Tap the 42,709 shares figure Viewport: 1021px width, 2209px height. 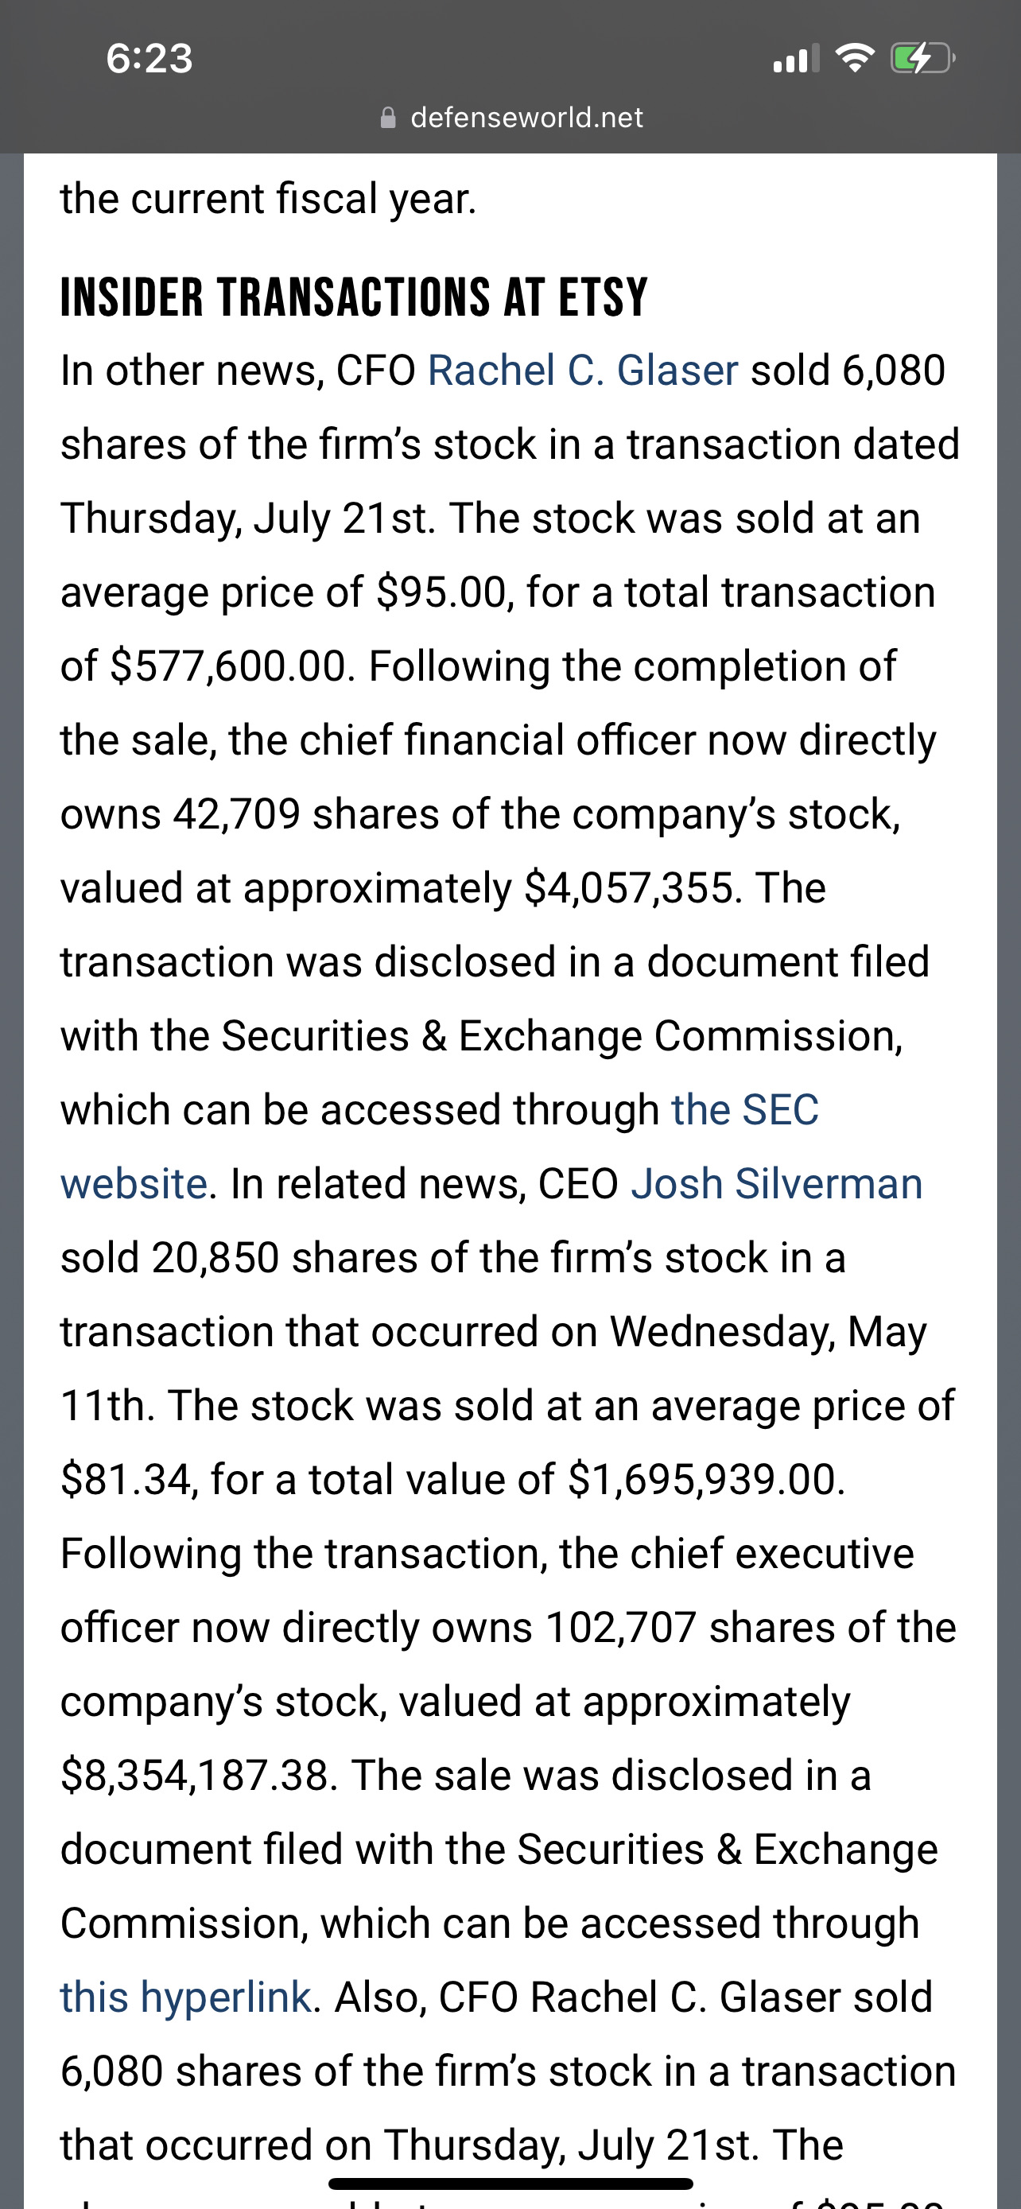click(x=237, y=813)
